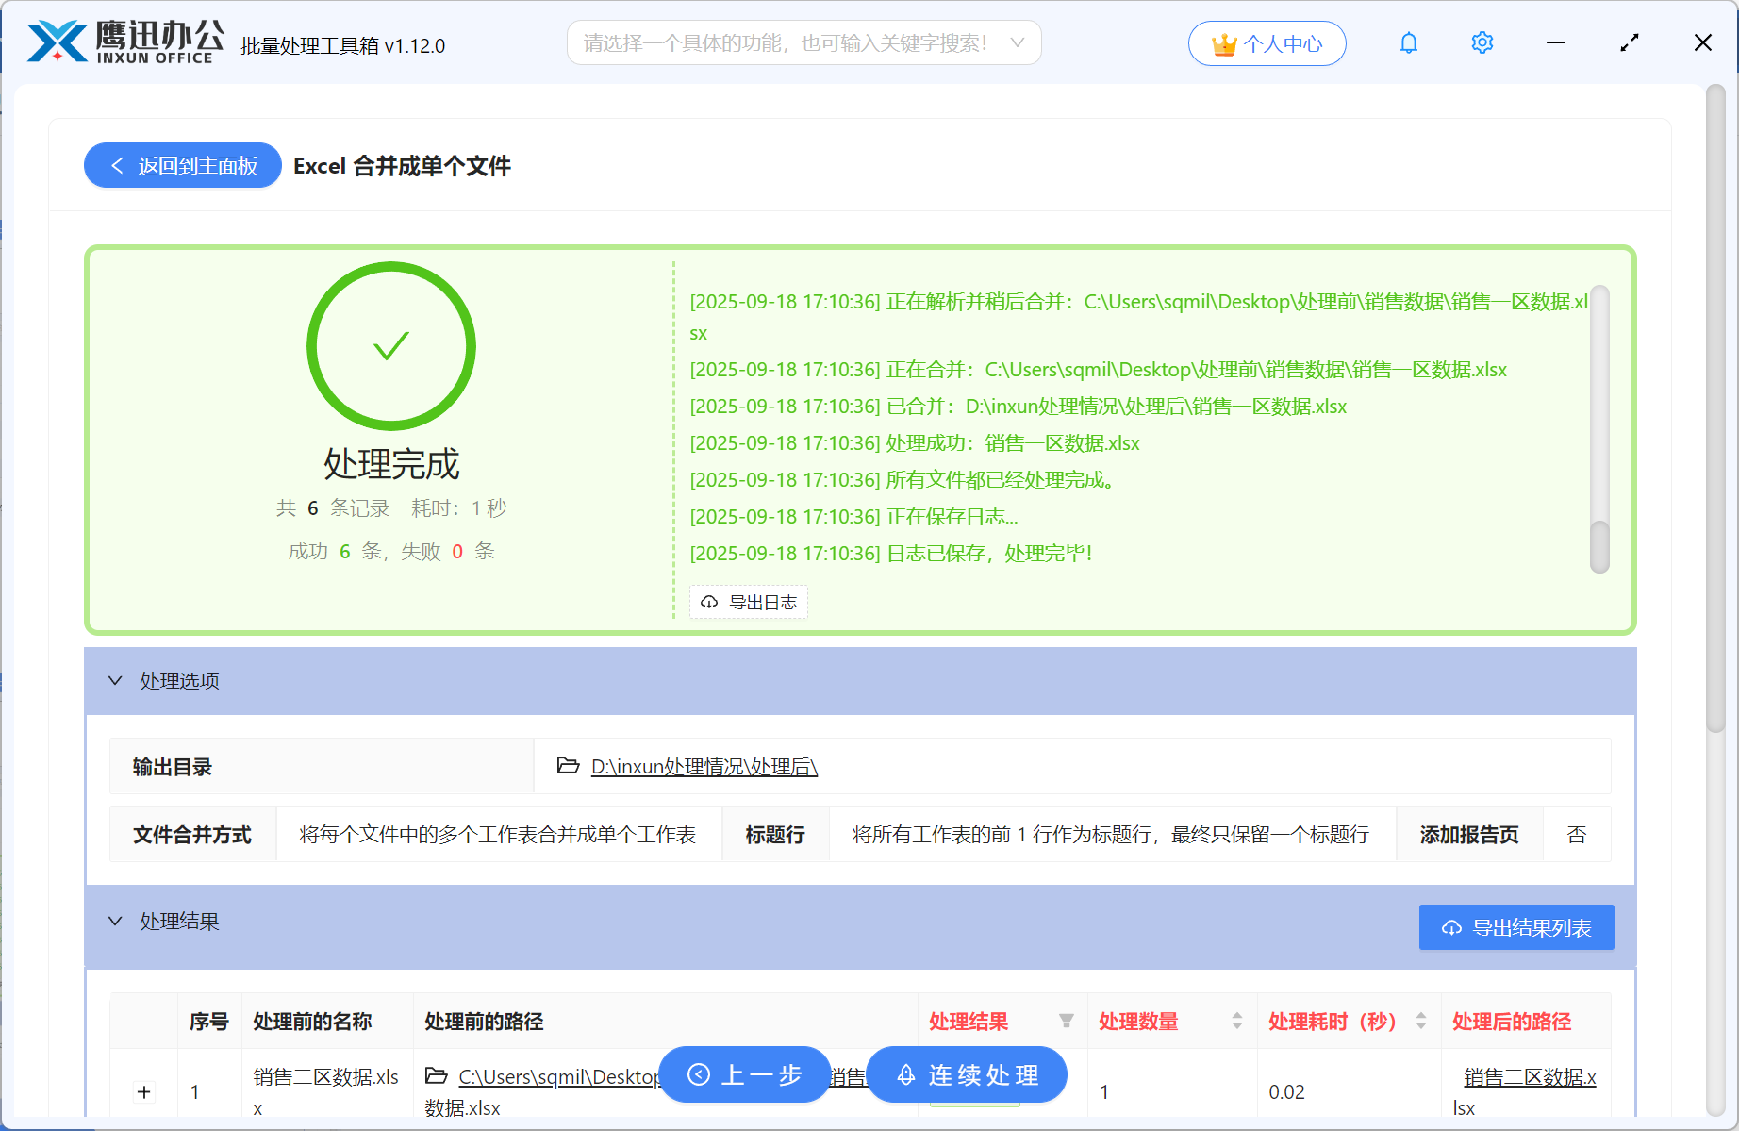
Task: Open the filter on the 处理结果 column
Action: pos(1067,1021)
